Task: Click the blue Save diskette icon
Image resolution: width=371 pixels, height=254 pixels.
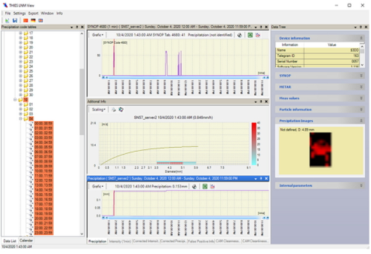Action: pos(15,20)
